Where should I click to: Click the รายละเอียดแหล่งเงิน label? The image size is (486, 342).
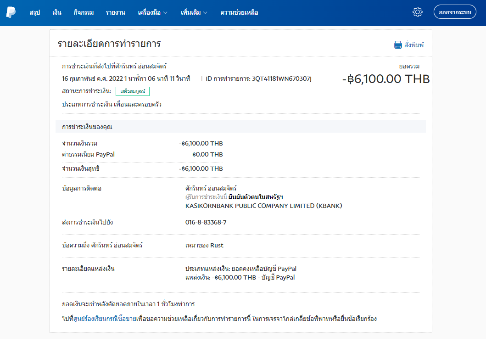(x=88, y=269)
